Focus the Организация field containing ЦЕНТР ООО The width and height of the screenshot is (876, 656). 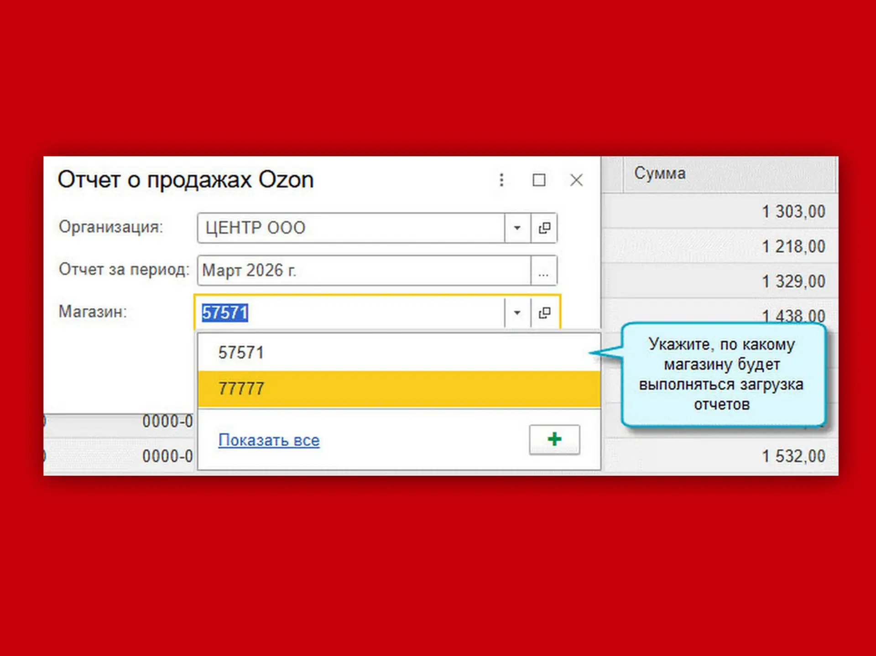point(351,228)
